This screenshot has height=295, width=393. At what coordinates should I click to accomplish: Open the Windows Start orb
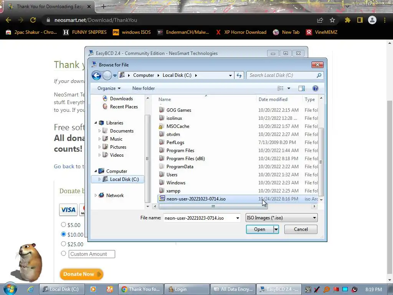(x=10, y=288)
